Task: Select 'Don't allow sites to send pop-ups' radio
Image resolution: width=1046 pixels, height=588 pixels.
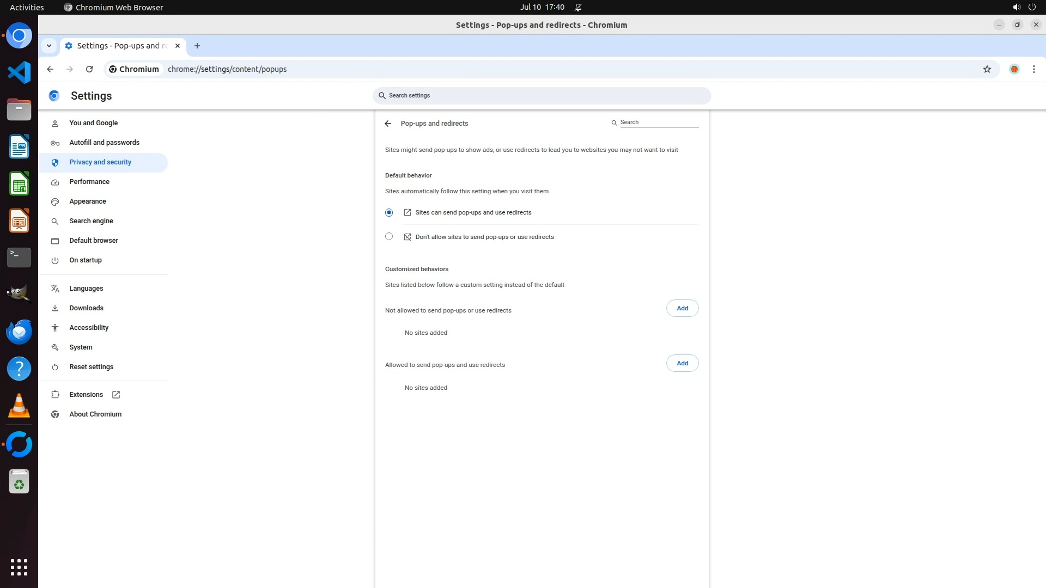Action: click(x=389, y=236)
